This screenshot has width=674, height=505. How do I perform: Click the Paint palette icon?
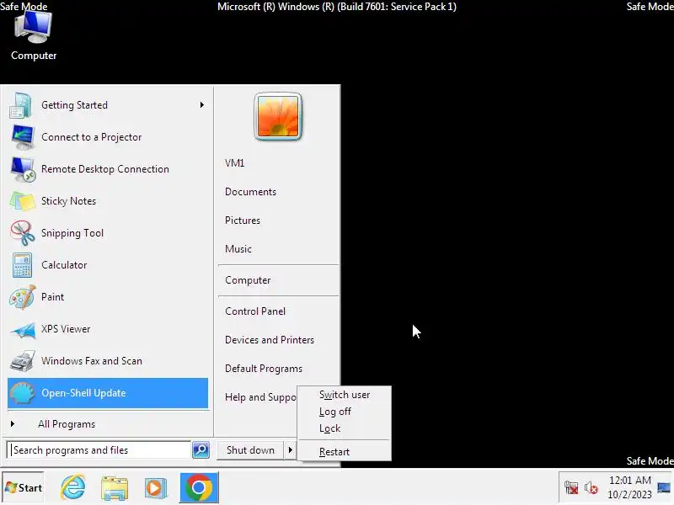pos(23,297)
